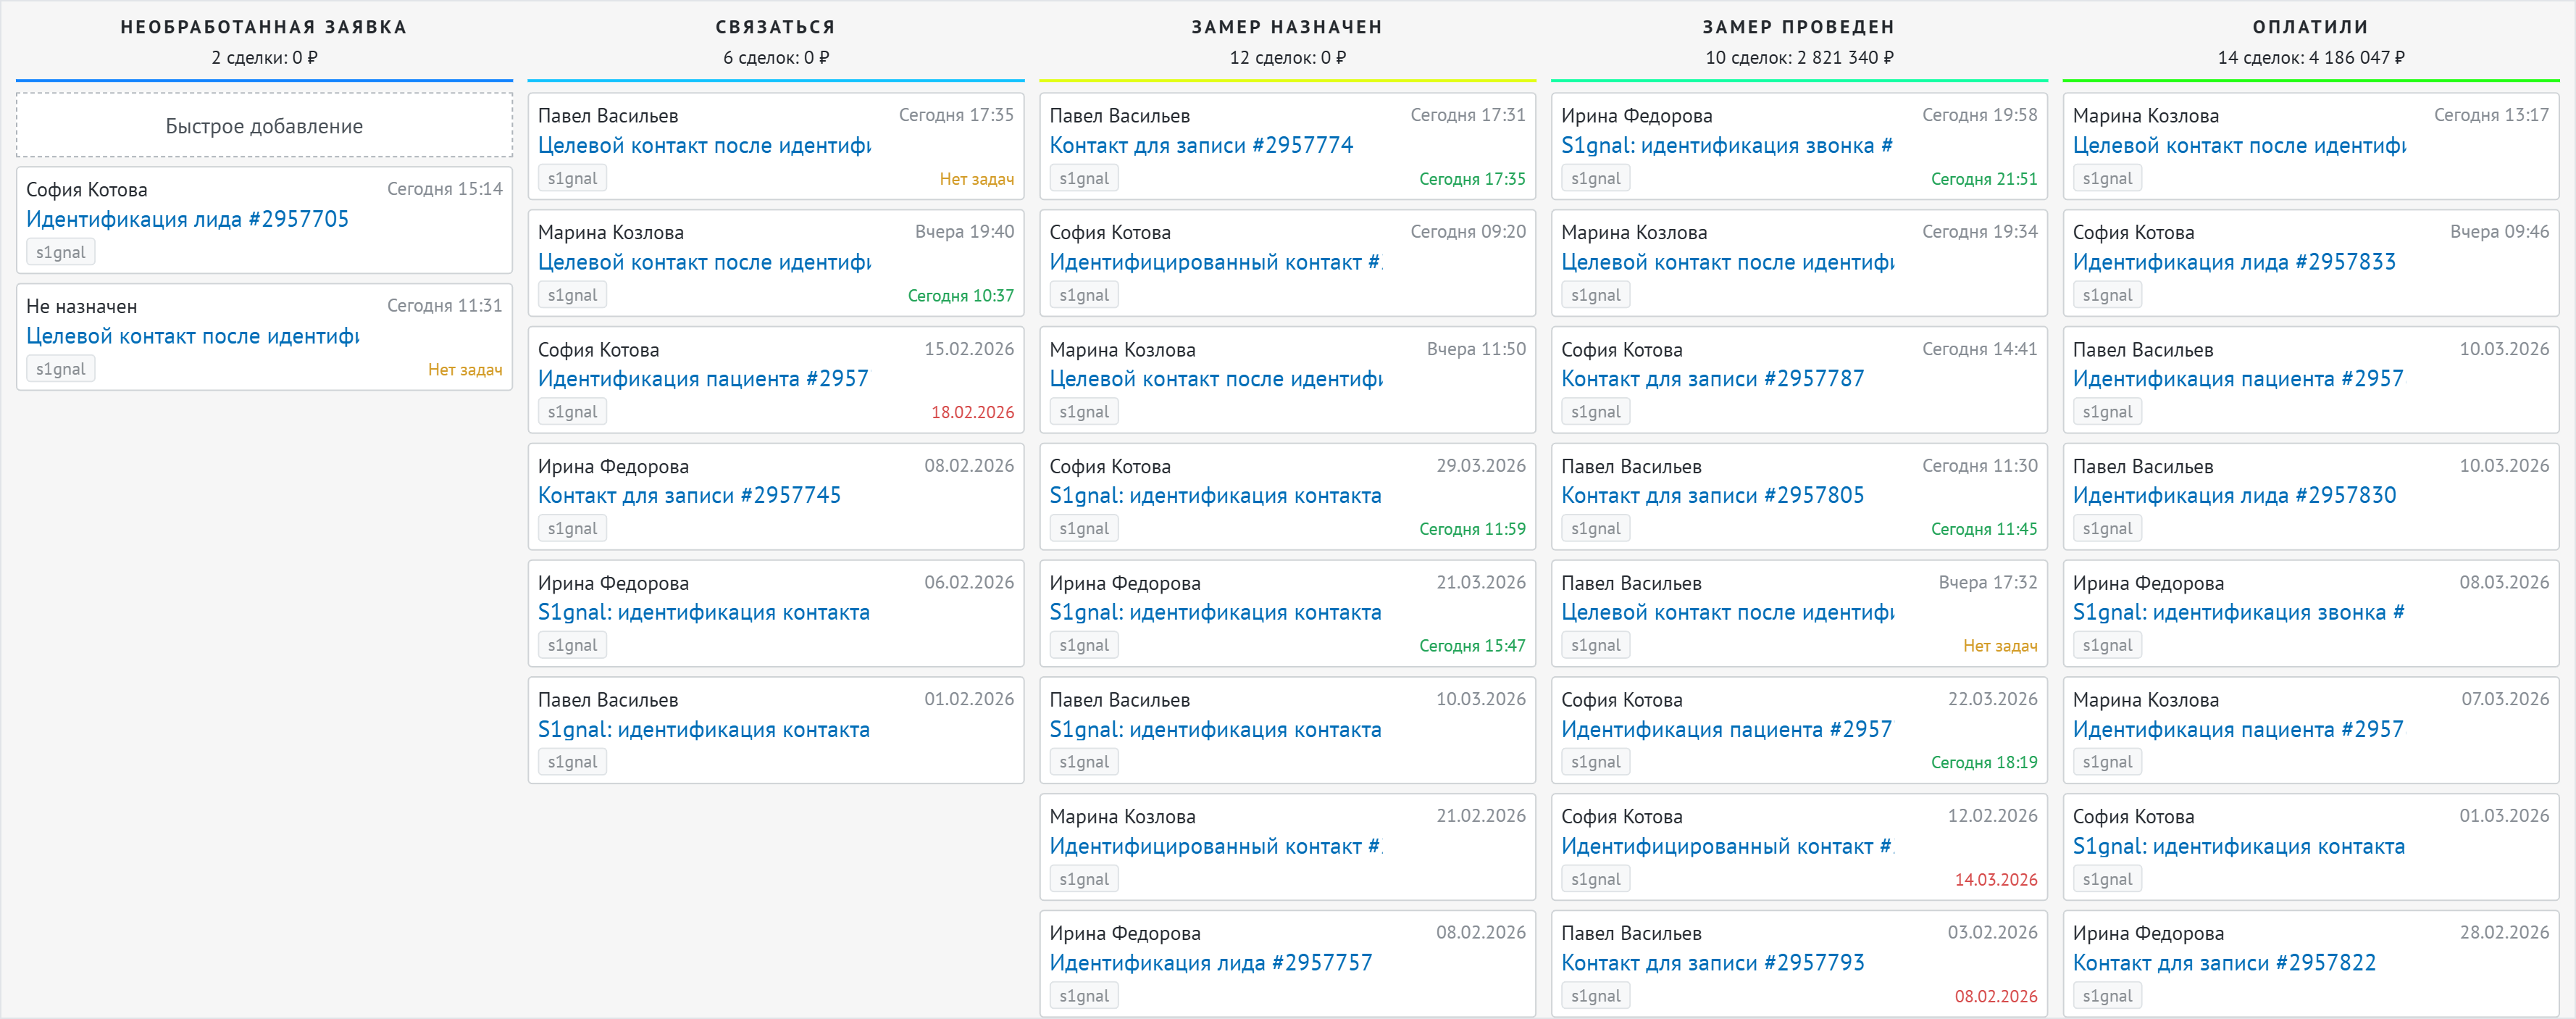Click the Быстрое добавление quick add box
Screen dimensions: 2576x1019
tap(264, 126)
